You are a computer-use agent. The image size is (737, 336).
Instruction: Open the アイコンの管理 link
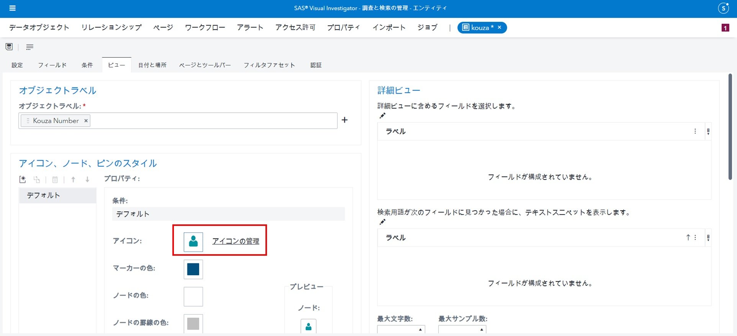[x=236, y=241]
